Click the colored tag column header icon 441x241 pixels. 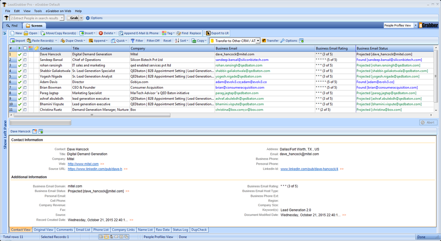[x=31, y=49]
